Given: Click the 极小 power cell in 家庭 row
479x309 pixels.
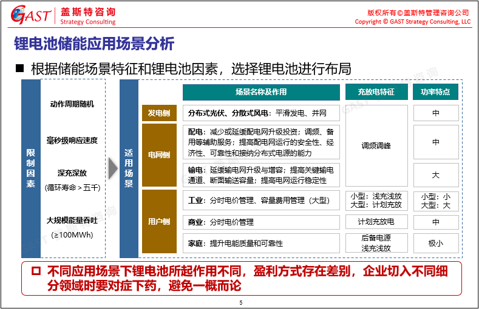Looking at the screenshot, I should (x=435, y=243).
